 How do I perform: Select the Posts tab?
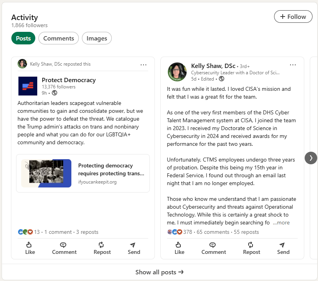(23, 38)
